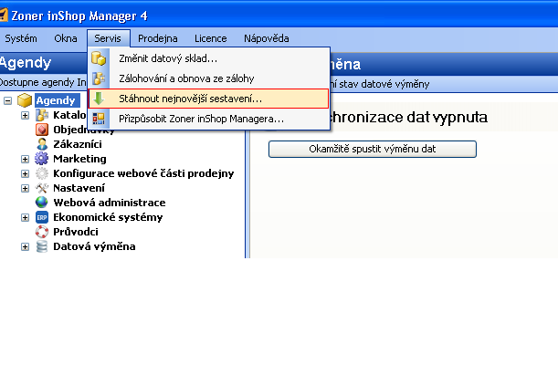Click the Webová administrace globe icon
Image resolution: width=558 pixels, height=365 pixels.
coord(42,203)
